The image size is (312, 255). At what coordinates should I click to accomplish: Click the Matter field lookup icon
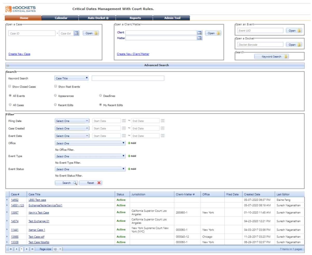(200, 38)
